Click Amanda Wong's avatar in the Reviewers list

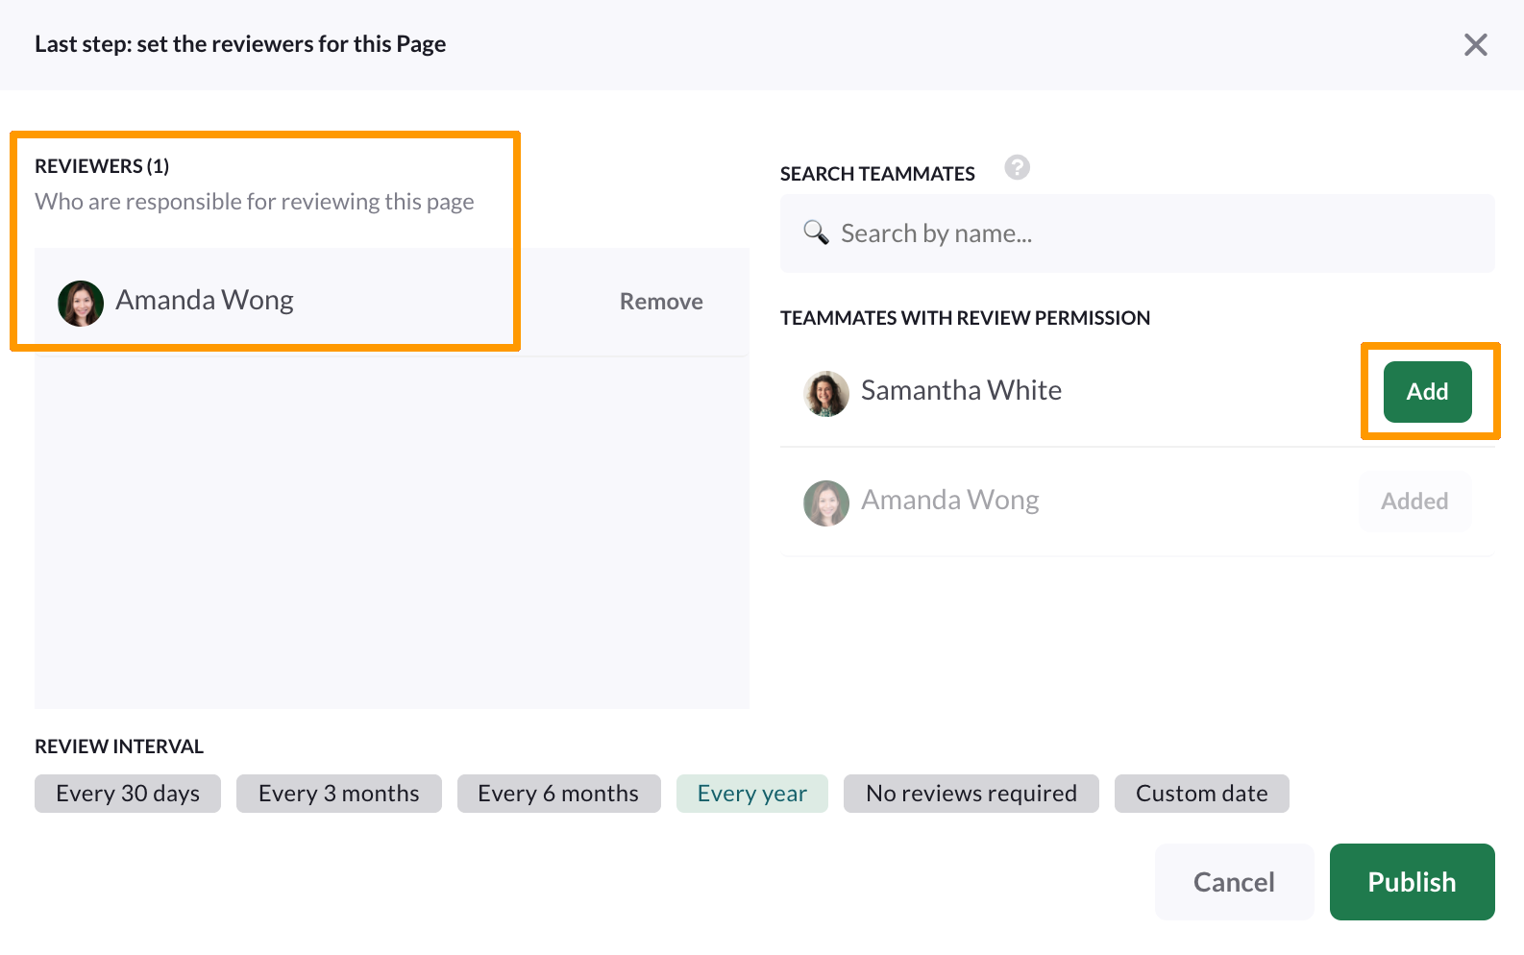pyautogui.click(x=81, y=303)
